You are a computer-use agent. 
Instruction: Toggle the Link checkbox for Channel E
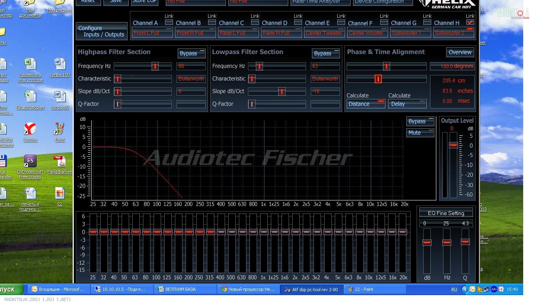click(x=341, y=22)
